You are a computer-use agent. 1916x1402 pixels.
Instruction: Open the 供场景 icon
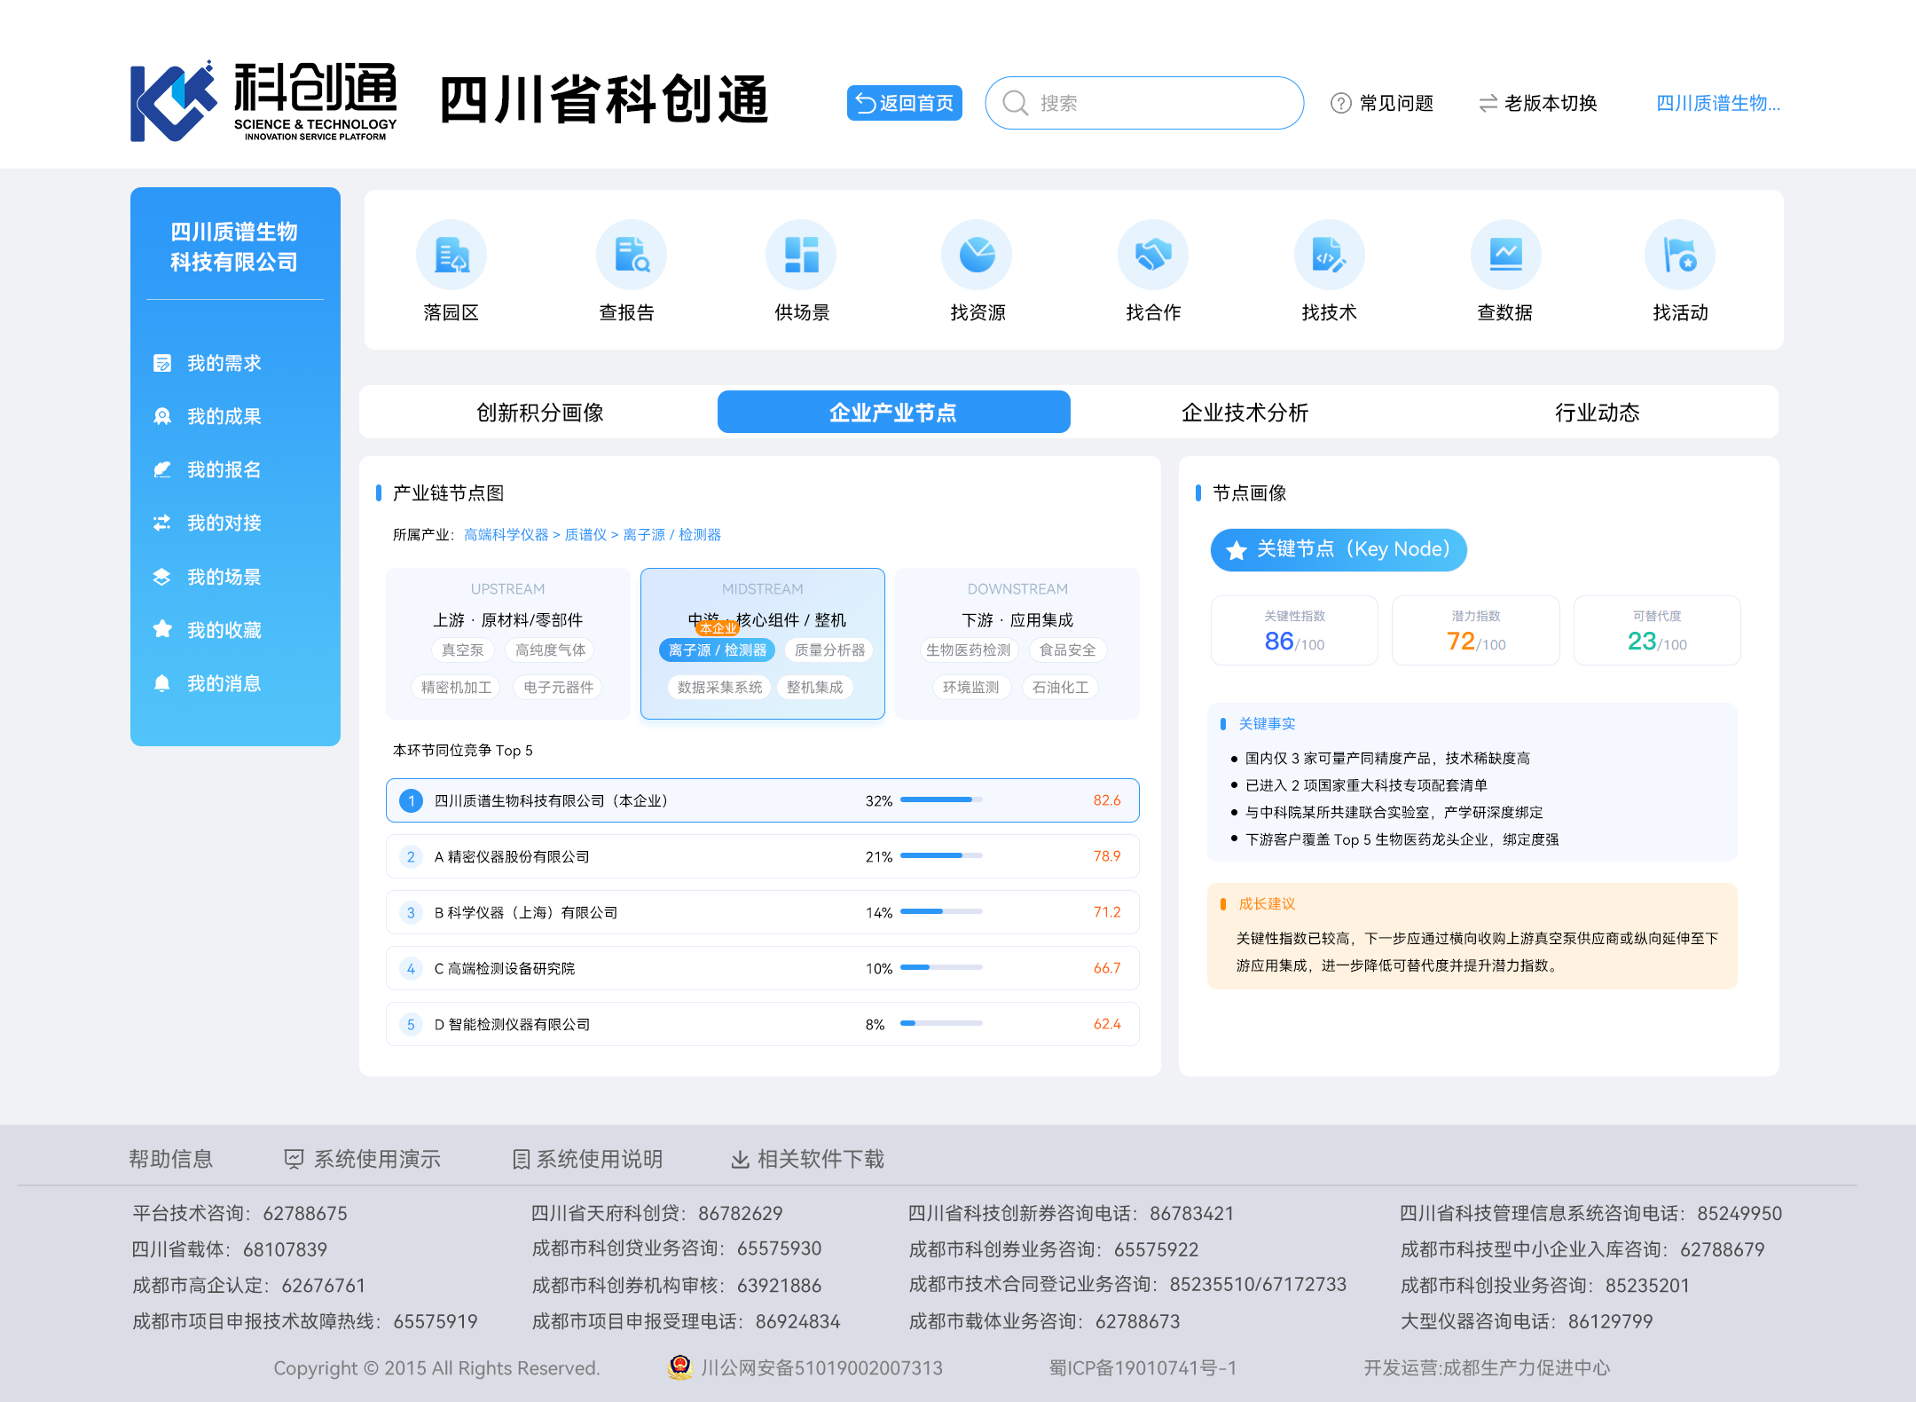click(801, 256)
